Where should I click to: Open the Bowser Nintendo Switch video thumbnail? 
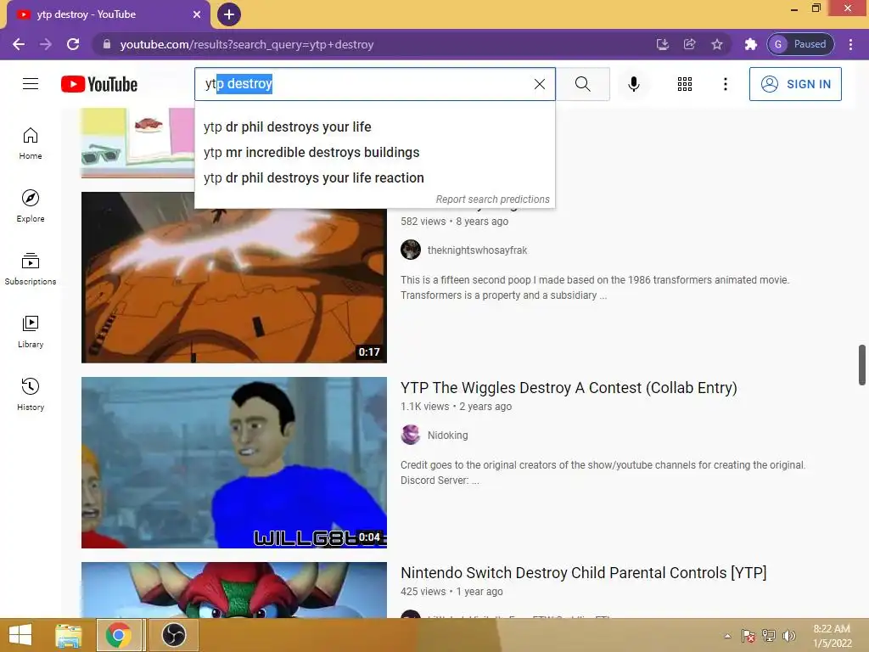(234, 590)
